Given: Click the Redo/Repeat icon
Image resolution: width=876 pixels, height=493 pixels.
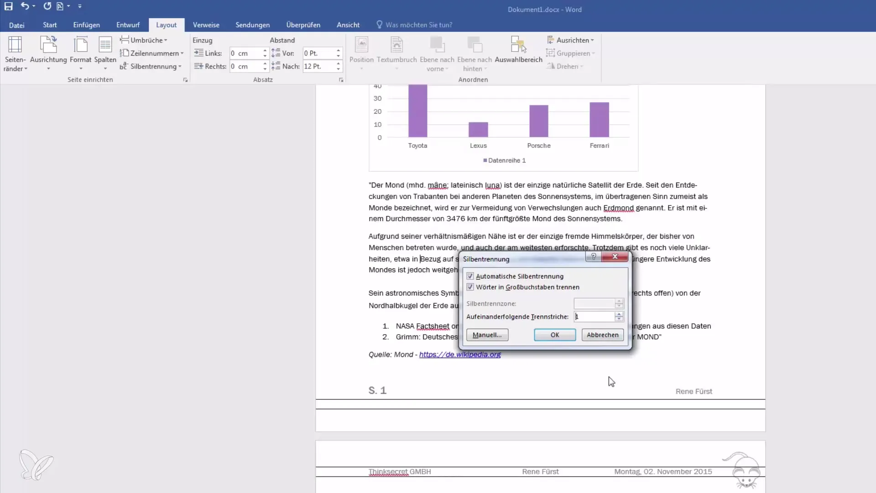Looking at the screenshot, I should point(47,6).
